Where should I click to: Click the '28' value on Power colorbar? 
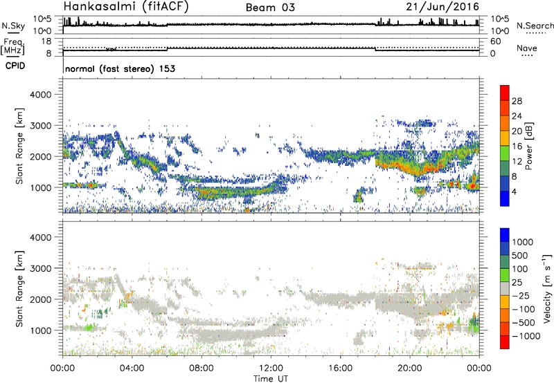tap(517, 101)
